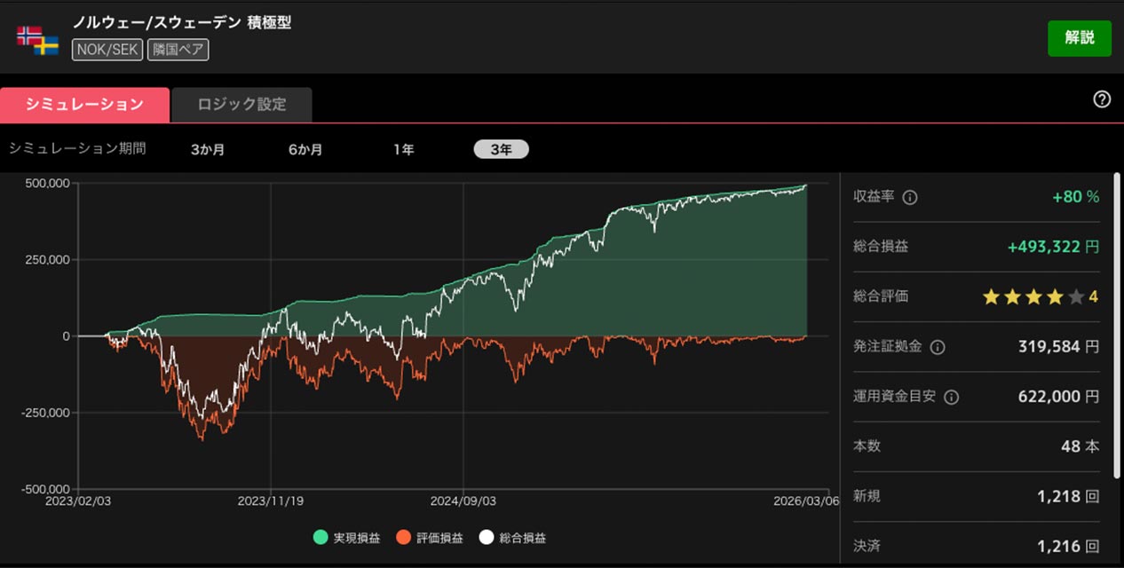Select the 6か月 simulation period

tap(305, 149)
